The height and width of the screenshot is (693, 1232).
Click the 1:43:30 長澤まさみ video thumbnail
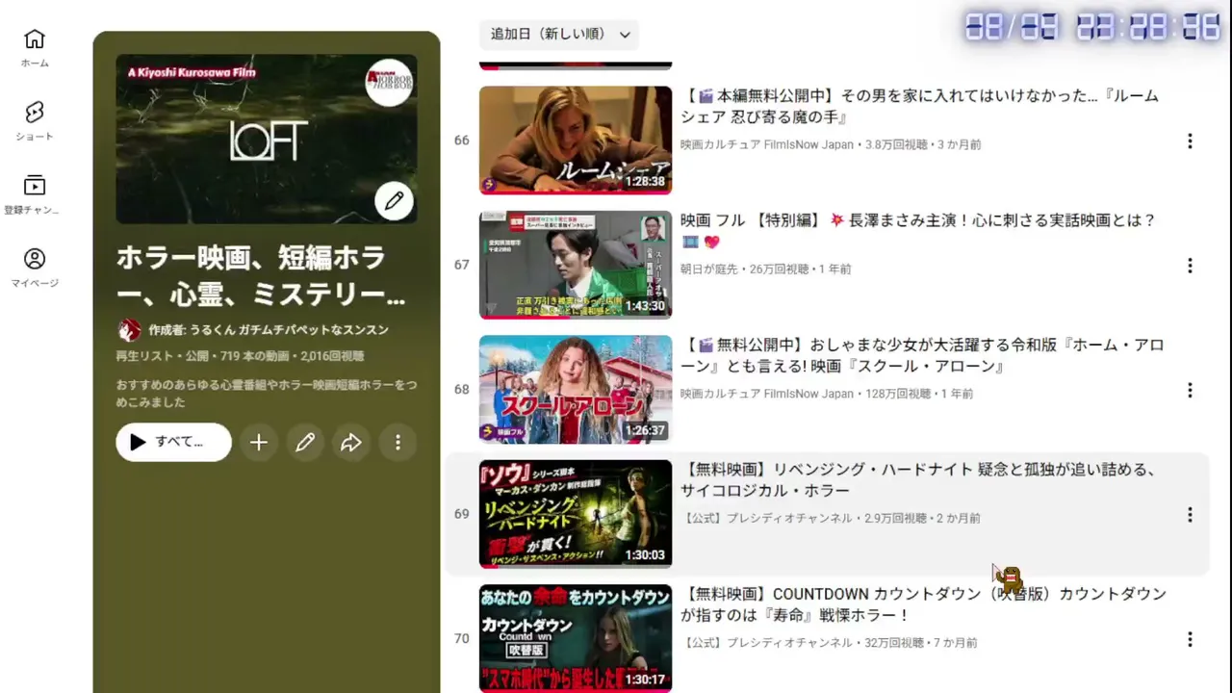(x=576, y=265)
